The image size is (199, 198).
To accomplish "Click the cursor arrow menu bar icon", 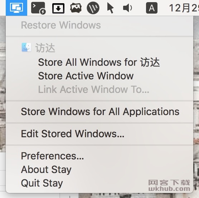I will [110, 8].
